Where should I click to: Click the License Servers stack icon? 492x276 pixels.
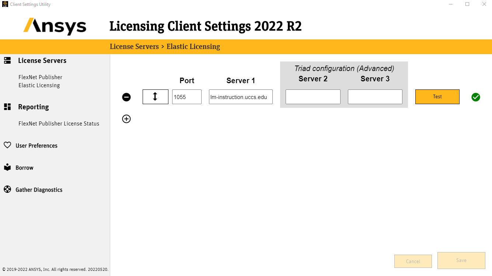7,60
